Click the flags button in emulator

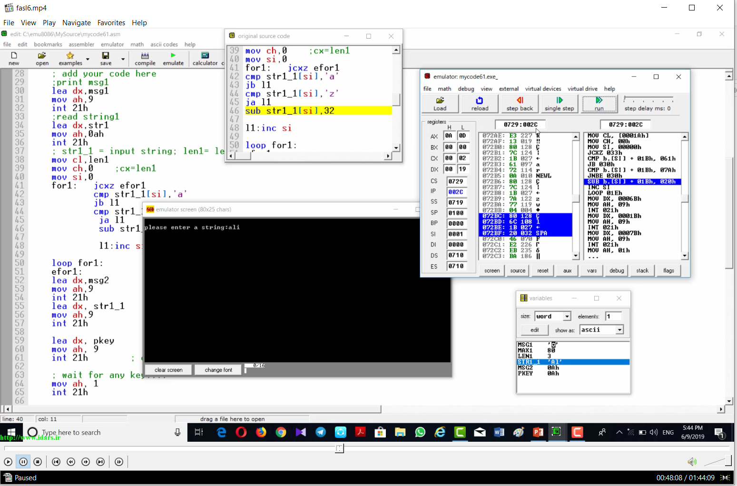[668, 270]
